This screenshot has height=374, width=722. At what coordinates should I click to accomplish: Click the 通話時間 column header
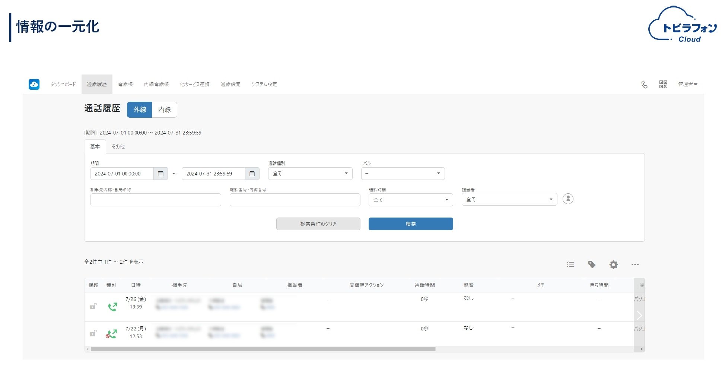tap(424, 285)
